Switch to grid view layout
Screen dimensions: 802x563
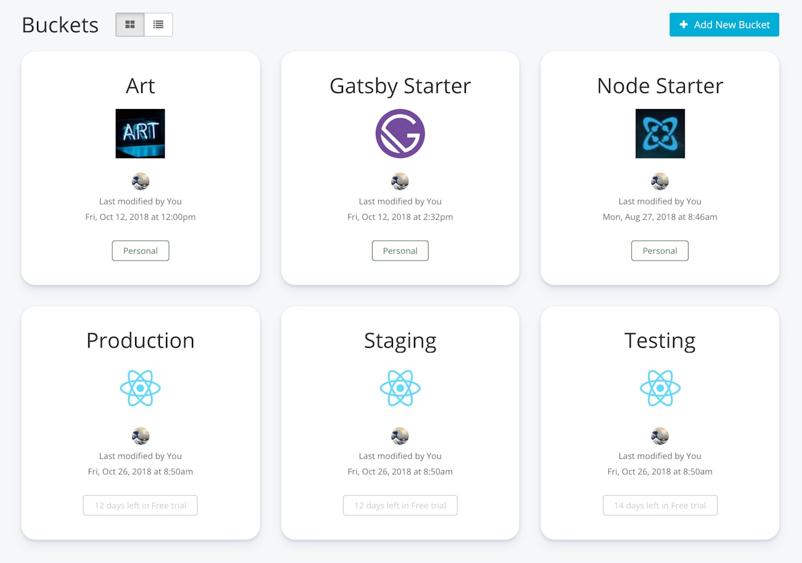130,25
